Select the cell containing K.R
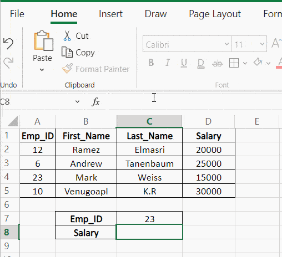This screenshot has height=257, width=282. 149,191
